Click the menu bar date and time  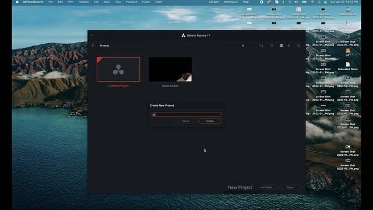click(344, 2)
